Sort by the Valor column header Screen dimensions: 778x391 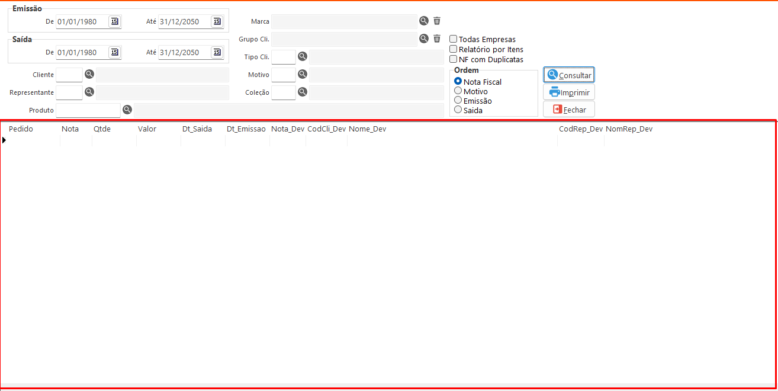pos(147,129)
